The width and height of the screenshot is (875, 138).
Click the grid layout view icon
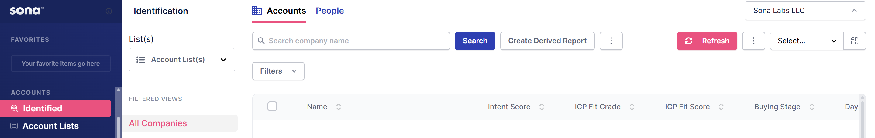click(854, 41)
